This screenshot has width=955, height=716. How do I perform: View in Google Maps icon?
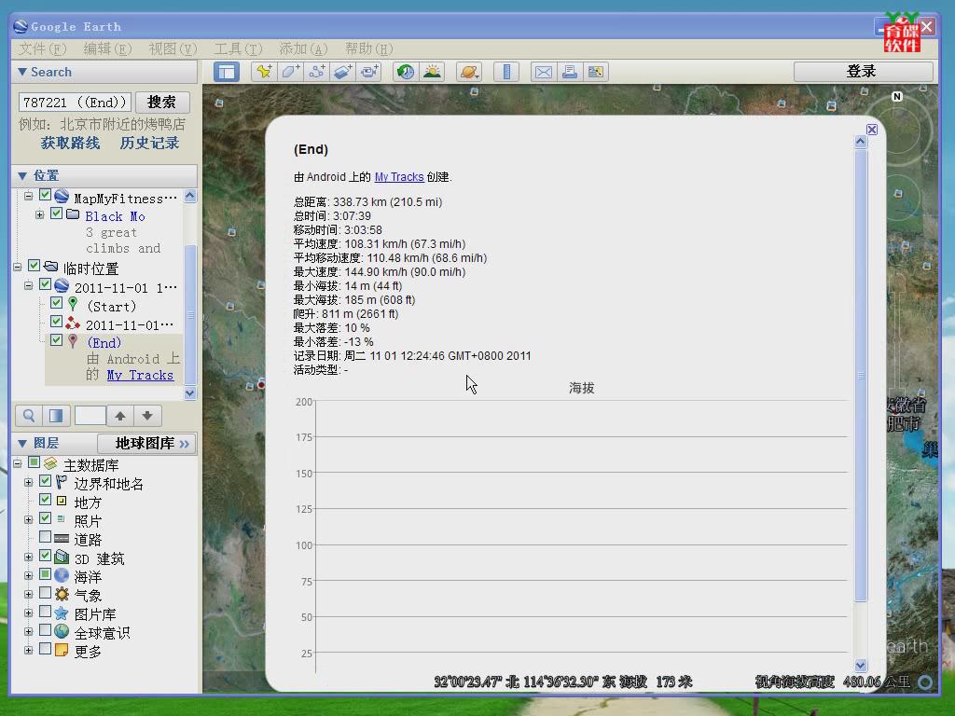point(596,72)
